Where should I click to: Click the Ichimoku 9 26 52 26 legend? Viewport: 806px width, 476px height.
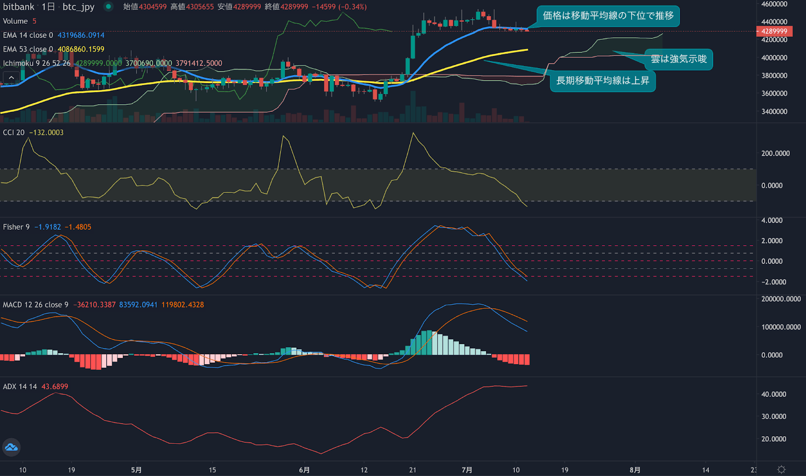[36, 63]
